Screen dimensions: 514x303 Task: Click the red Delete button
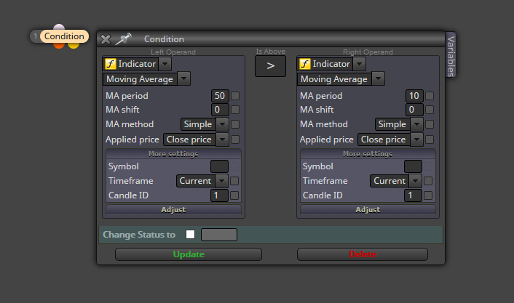[363, 254]
